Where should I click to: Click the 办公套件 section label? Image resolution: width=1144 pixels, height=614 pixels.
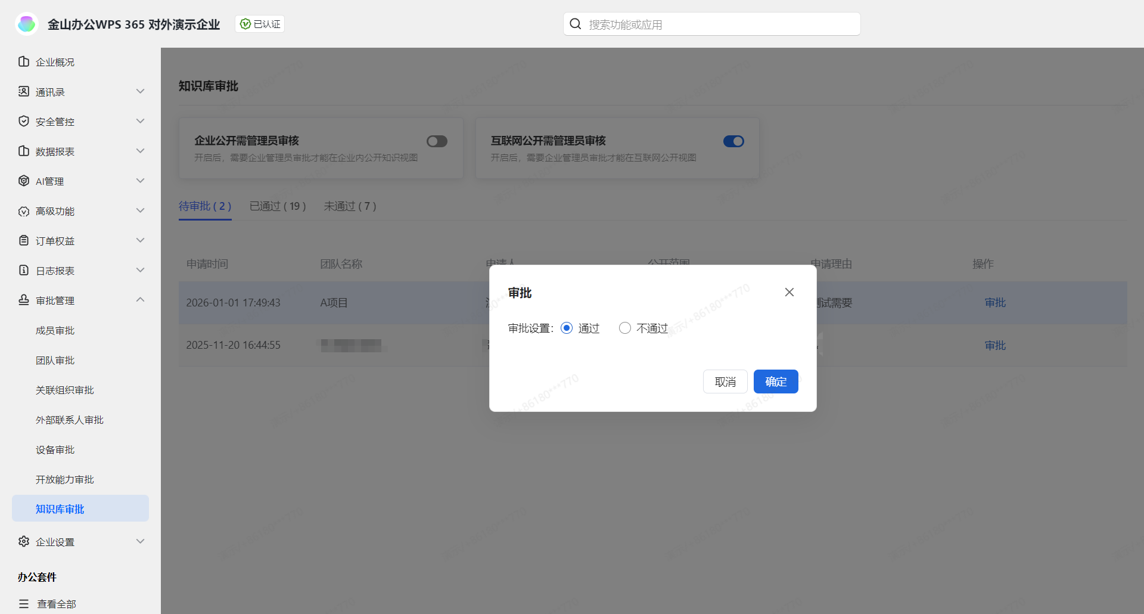point(37,576)
